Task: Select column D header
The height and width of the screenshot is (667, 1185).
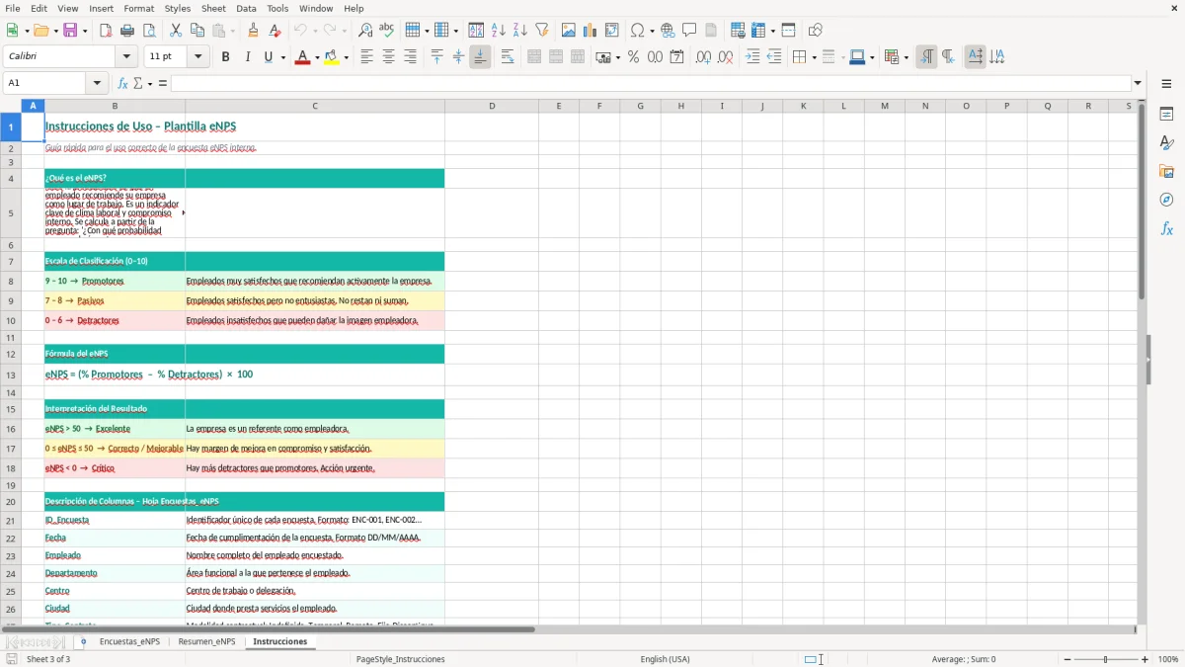Action: pyautogui.click(x=491, y=106)
